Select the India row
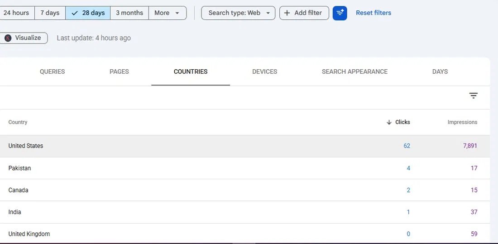The image size is (498, 244). [x=244, y=212]
